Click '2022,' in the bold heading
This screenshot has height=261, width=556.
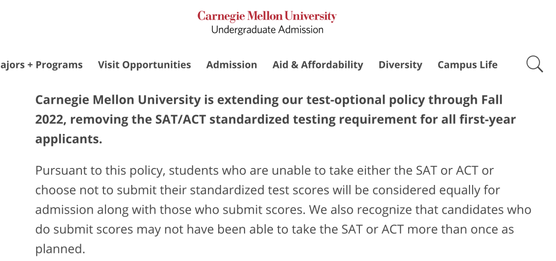(x=50, y=120)
